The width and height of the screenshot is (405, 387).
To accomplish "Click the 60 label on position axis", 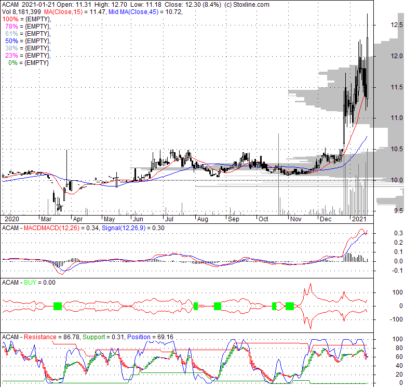I will [399, 357].
